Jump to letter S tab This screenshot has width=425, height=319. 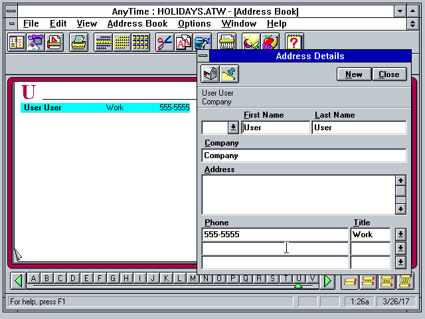[x=272, y=278]
